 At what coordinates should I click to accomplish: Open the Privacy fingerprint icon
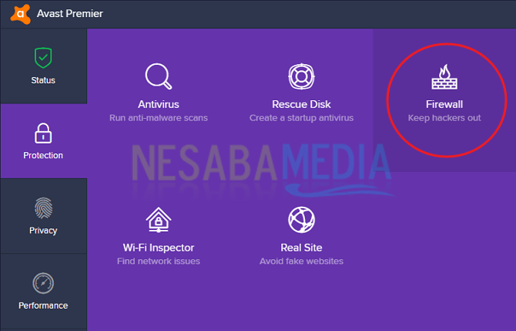pos(43,208)
